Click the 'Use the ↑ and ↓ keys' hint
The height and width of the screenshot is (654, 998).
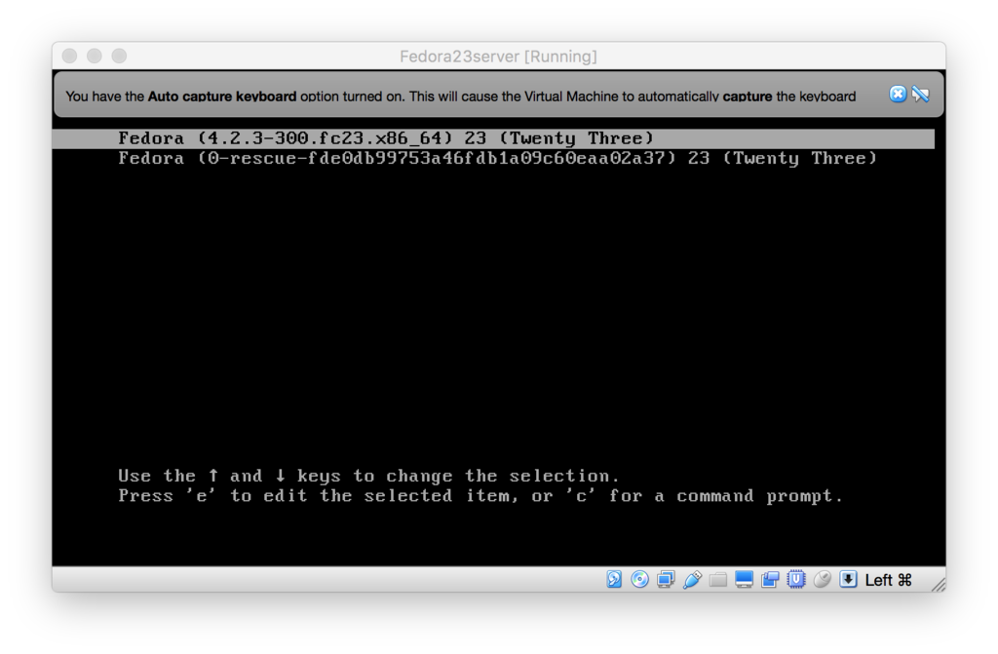pyautogui.click(x=368, y=476)
